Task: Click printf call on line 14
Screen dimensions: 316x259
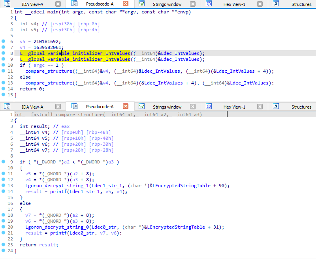Action: 58,191
